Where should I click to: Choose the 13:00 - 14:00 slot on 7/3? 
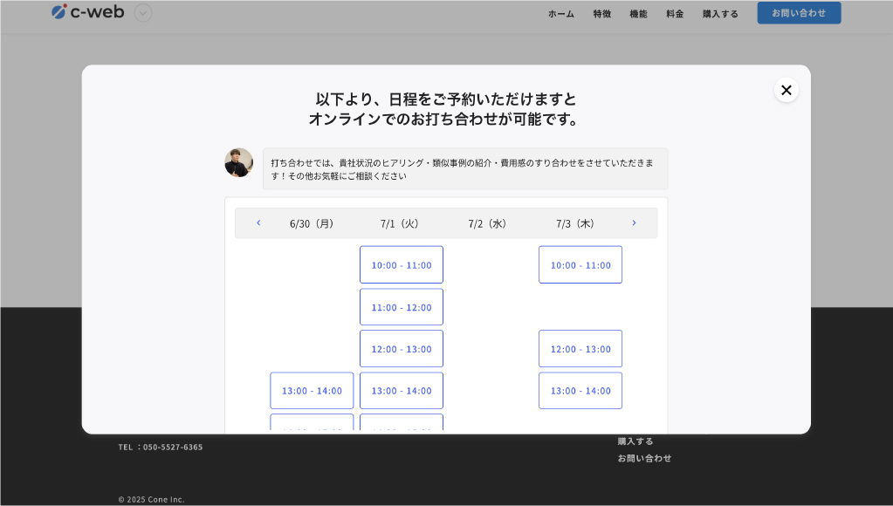(x=580, y=391)
